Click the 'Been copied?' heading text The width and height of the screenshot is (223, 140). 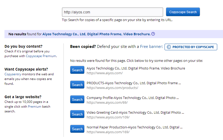pyautogui.click(x=83, y=47)
